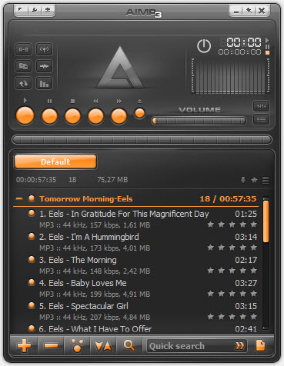
Task: Open the sound effects waveform icon
Action: click(44, 66)
